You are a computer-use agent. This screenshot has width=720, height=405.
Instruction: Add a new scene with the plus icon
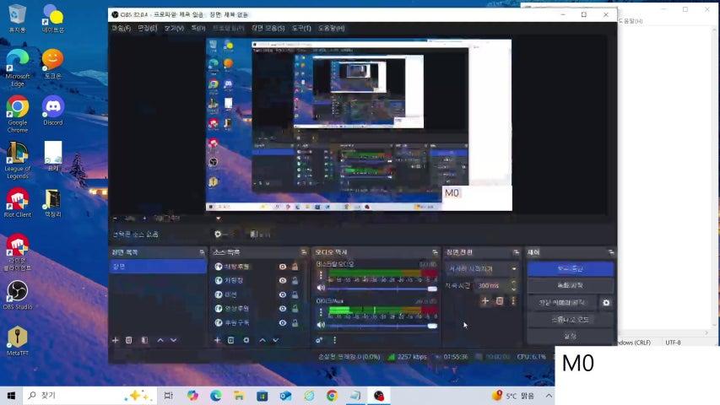click(x=116, y=340)
